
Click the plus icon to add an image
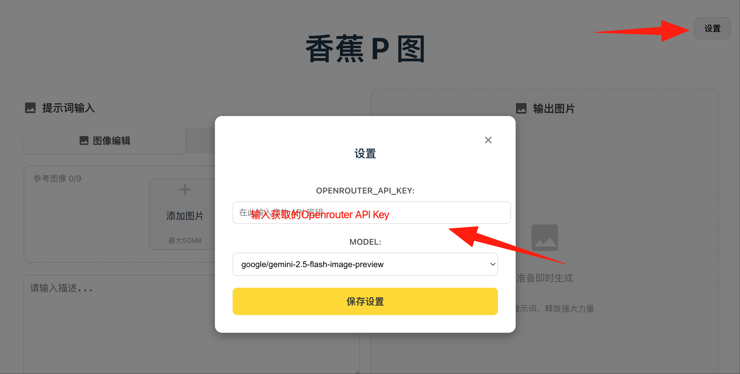pos(185,189)
